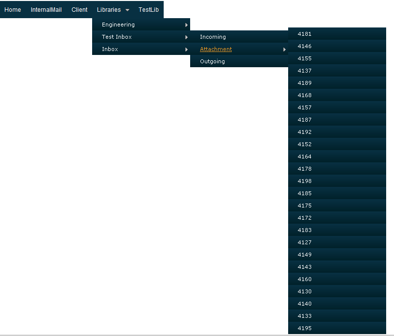Viewport: 394px width, 336px height.
Task: Open the TestLib menu item
Action: (148, 10)
